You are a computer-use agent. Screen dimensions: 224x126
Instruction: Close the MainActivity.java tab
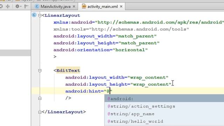(74, 6)
